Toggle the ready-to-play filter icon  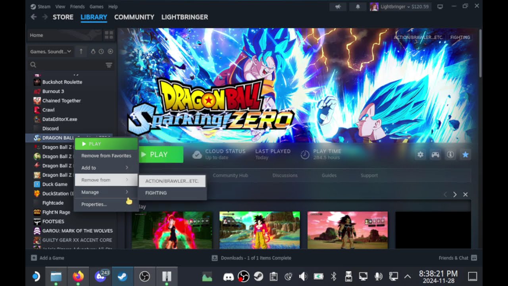[110, 51]
